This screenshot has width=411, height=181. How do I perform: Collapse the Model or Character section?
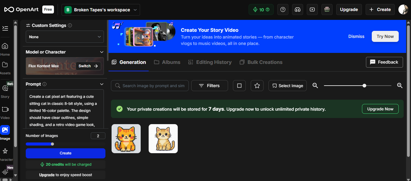[102, 52]
